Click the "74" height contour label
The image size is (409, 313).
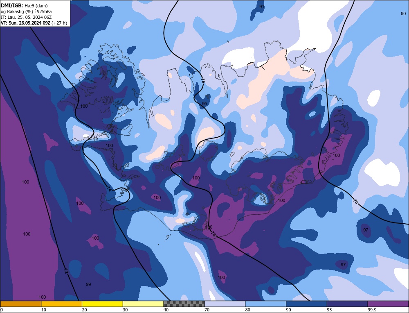[x=109, y=190]
